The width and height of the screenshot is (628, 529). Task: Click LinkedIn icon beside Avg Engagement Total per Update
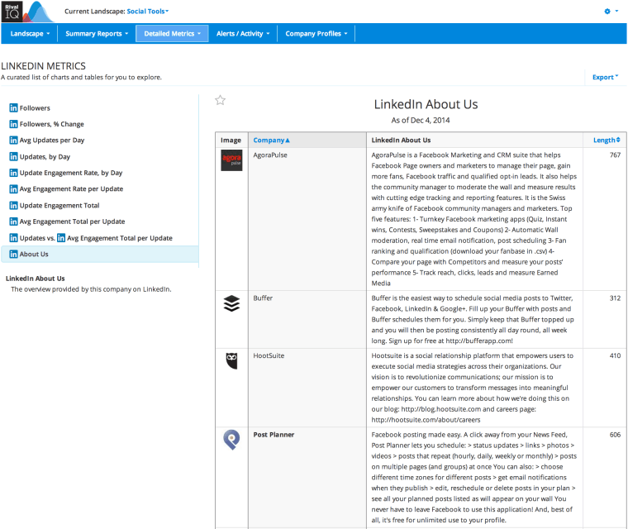[x=13, y=222]
